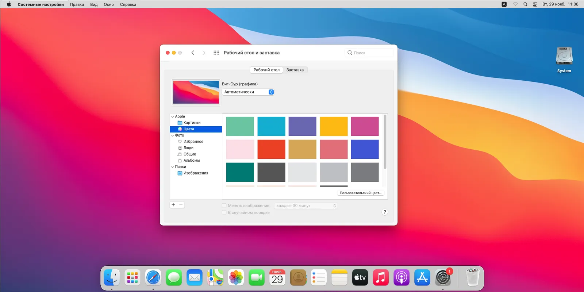Open the Вид menu

94,4
